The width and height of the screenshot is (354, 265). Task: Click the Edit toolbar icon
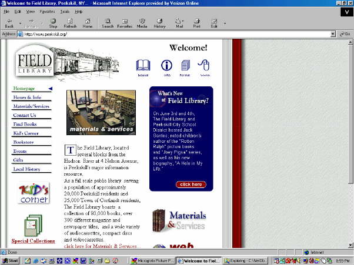coord(214,24)
